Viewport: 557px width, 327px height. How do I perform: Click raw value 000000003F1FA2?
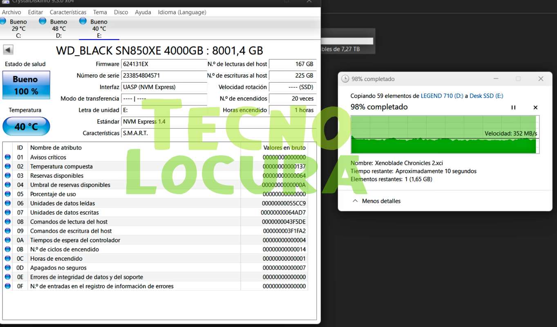click(x=284, y=231)
